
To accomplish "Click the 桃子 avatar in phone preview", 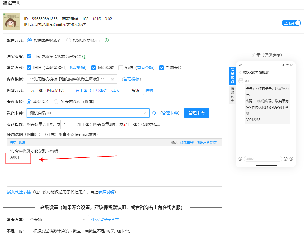I will [x=241, y=80].
